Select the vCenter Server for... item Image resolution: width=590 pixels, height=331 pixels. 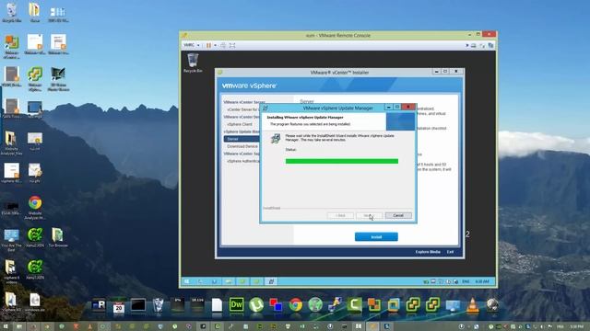[242, 109]
